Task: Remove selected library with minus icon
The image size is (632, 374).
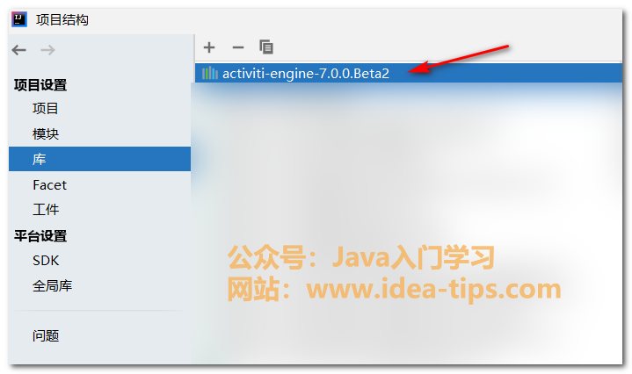Action: coord(238,47)
